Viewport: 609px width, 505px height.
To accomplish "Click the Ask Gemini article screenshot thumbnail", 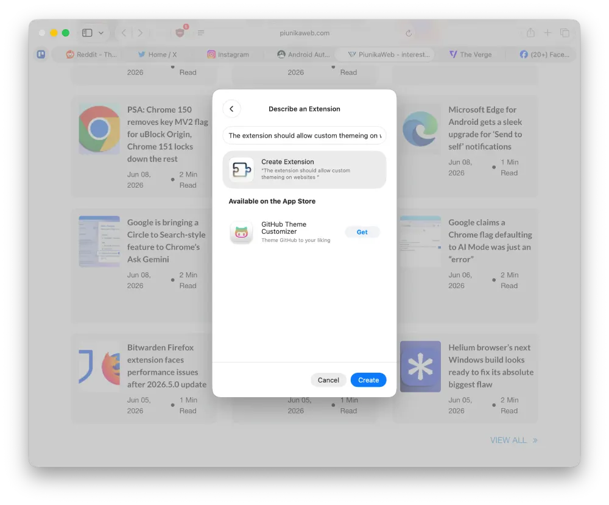I will 99,241.
